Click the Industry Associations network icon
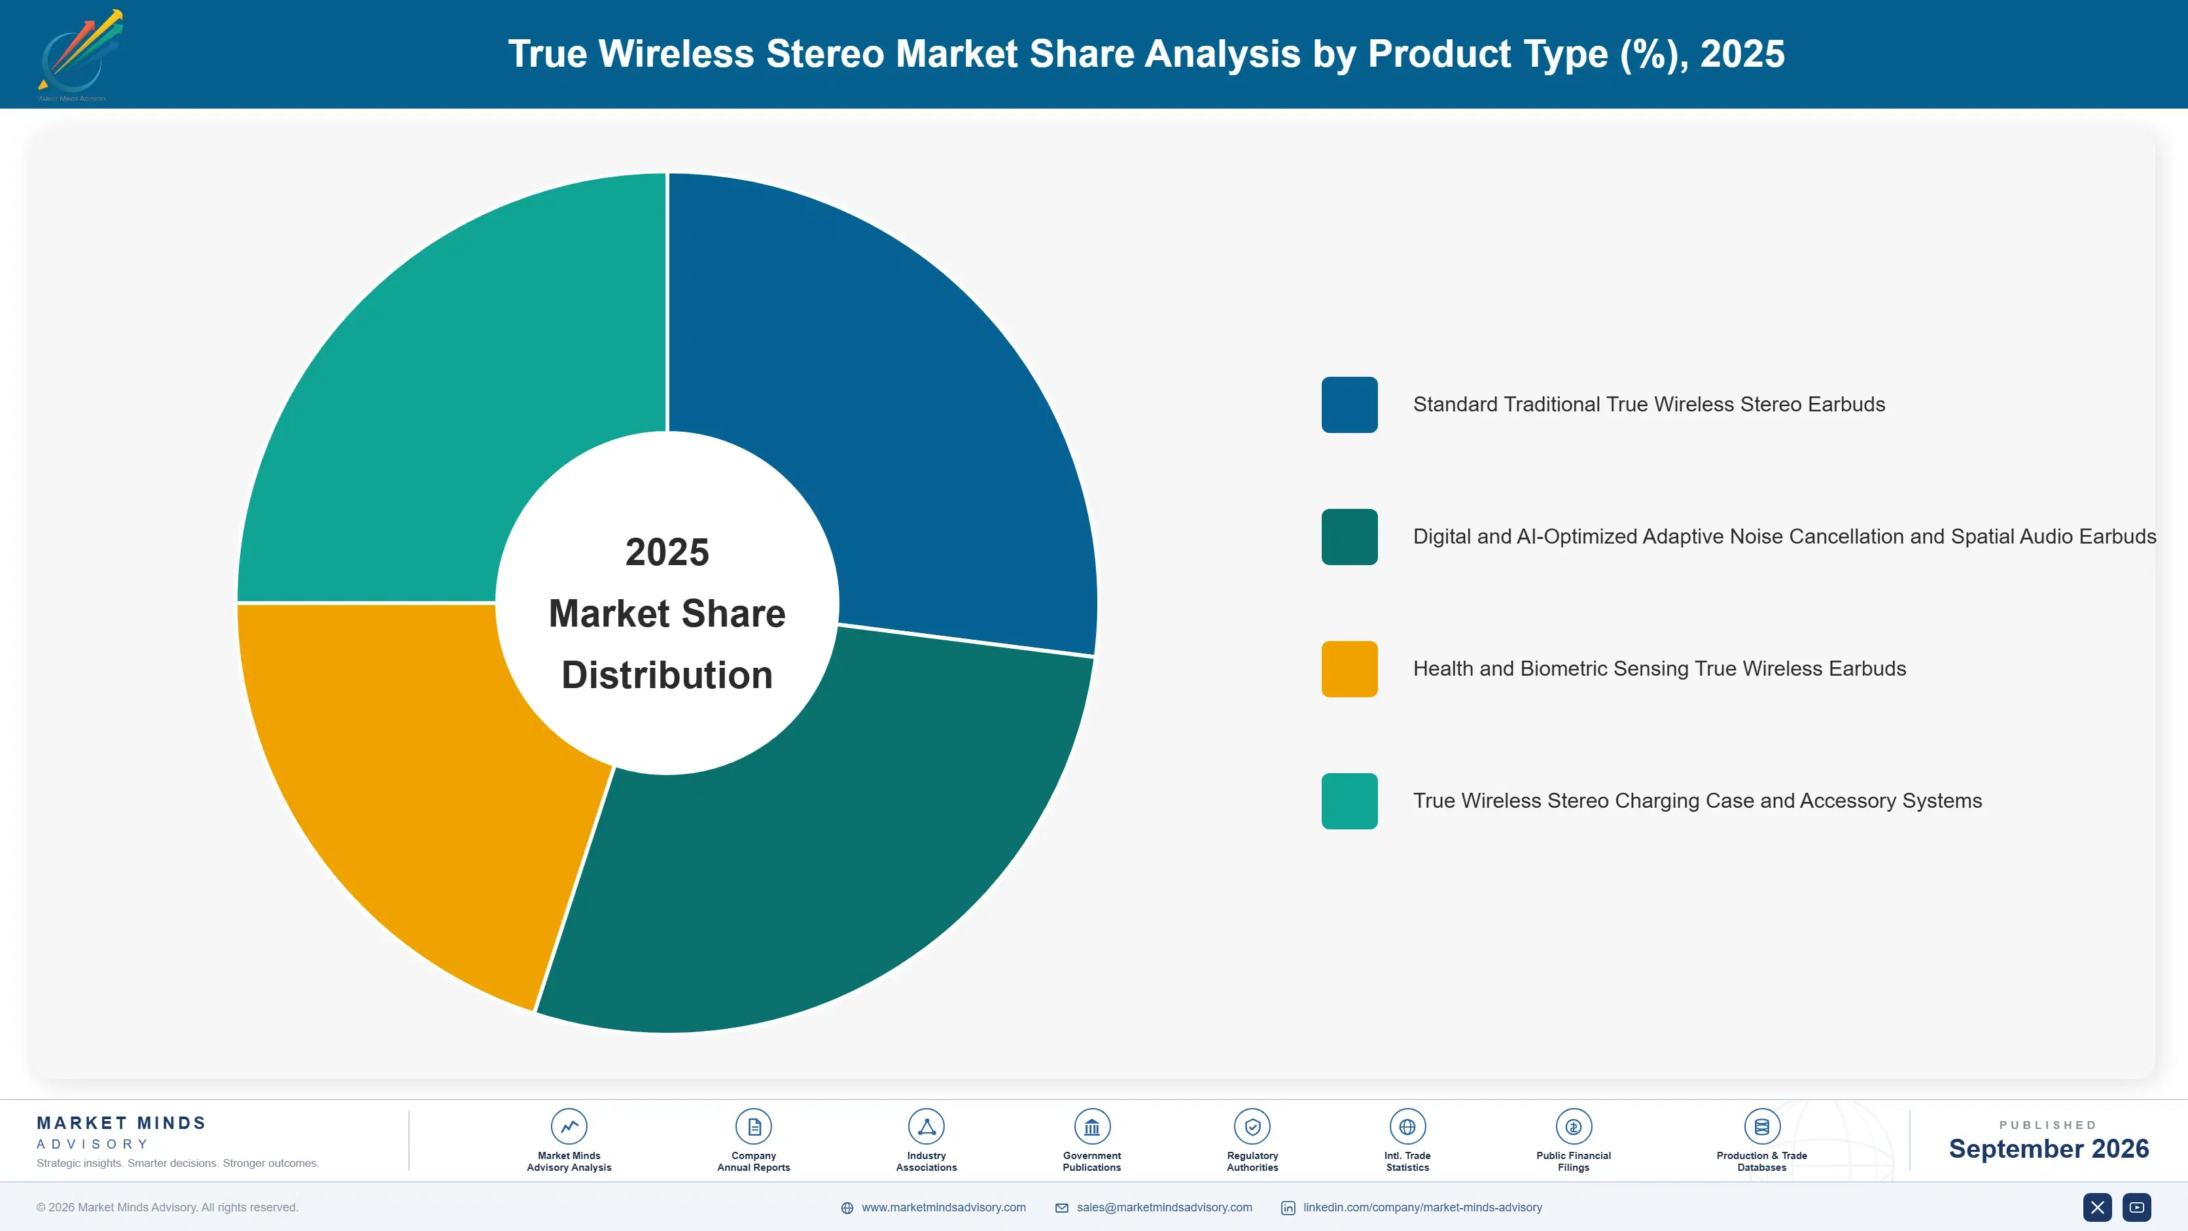Image resolution: width=2188 pixels, height=1231 pixels. tap(926, 1126)
